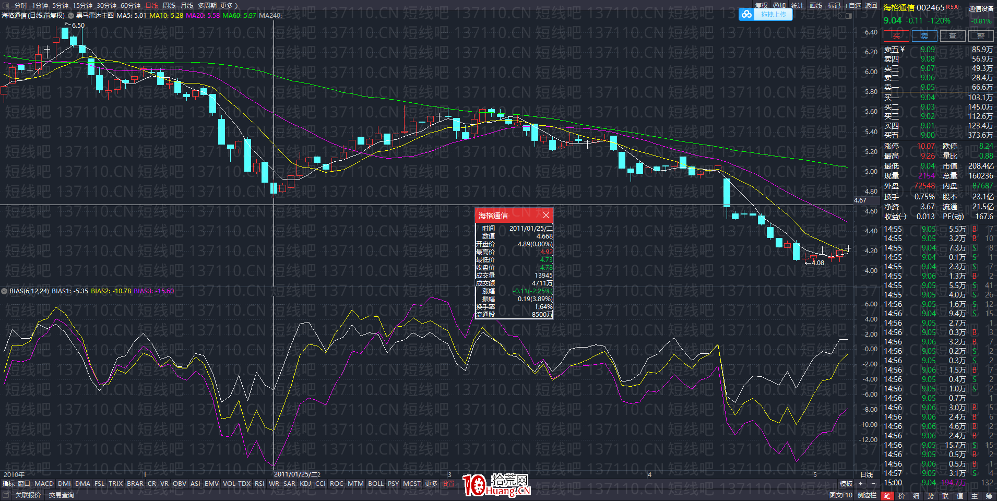Toggle the 侧边栏 sidebar display
This screenshot has width=997, height=501.
pos(867,495)
